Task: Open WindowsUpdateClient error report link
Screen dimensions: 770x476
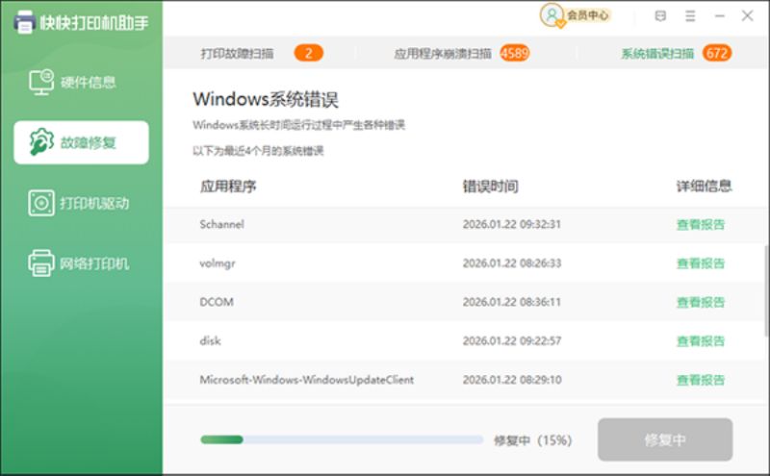Action: [700, 380]
